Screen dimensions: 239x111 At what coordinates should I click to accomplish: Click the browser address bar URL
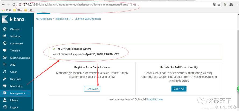[x=79, y=5]
